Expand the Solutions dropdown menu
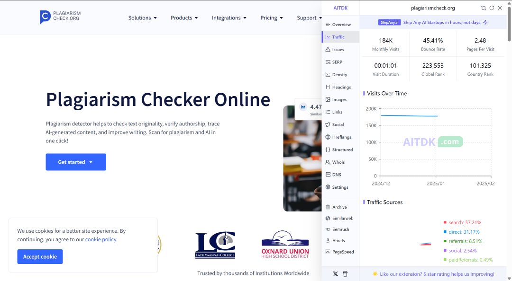Screen dimensions: 512x281 click(x=142, y=18)
